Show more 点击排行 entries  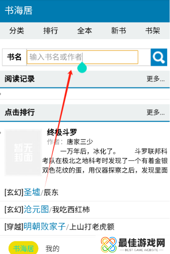click(155, 112)
